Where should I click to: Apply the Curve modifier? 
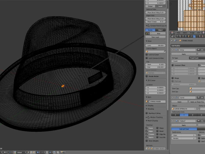pos(179,102)
